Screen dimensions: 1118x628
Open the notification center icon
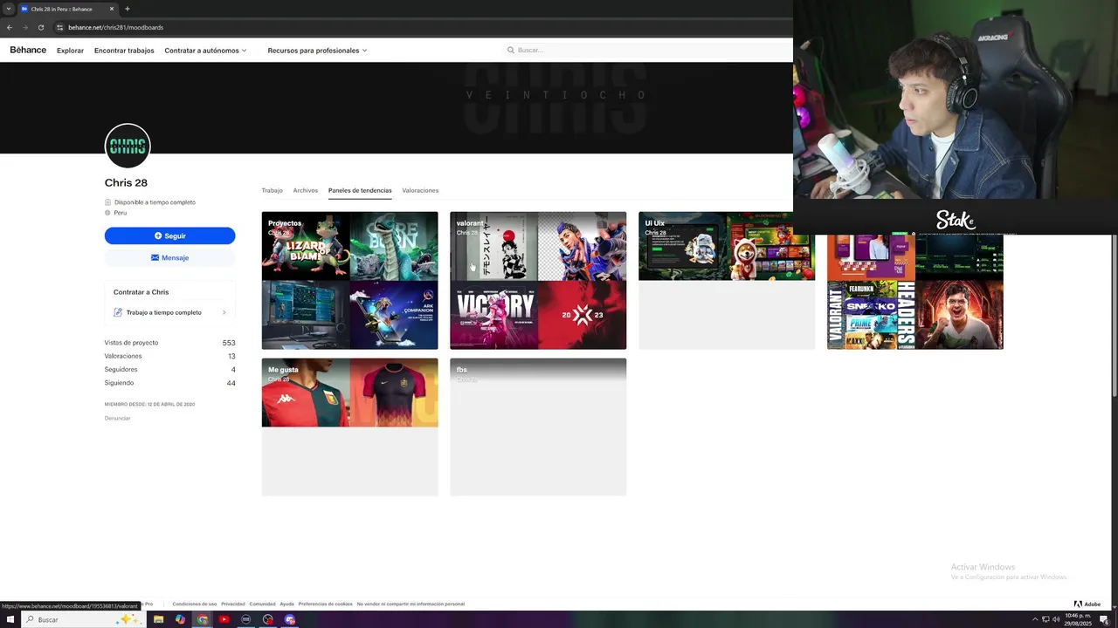point(1104,619)
